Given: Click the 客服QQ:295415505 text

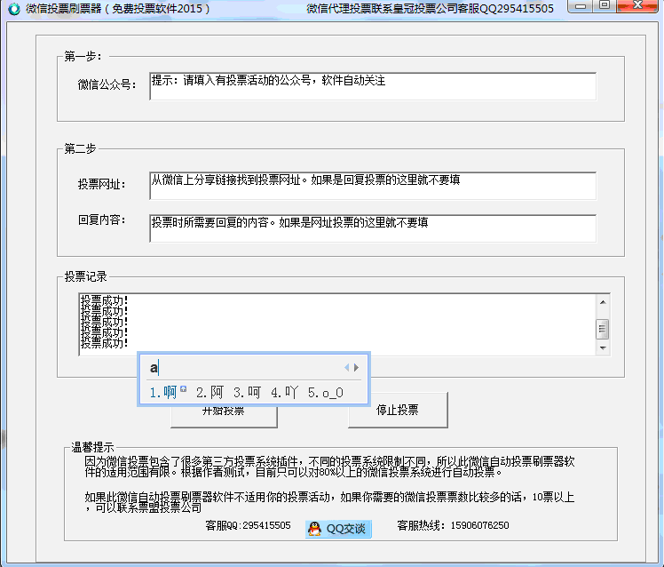Looking at the screenshot, I should [249, 525].
